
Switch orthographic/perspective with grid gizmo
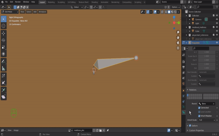tap(178, 48)
